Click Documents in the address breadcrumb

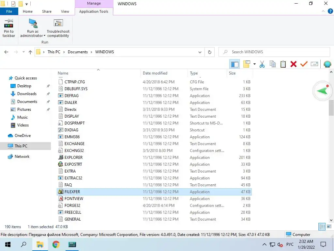click(x=78, y=52)
